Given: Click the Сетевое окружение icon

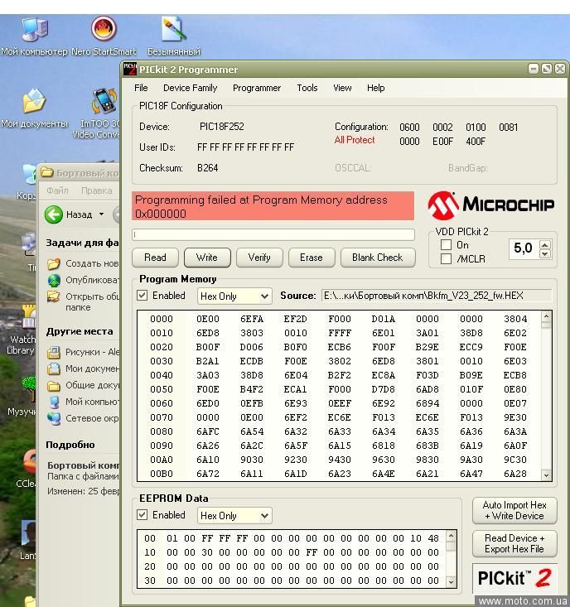Looking at the screenshot, I should 54,418.
